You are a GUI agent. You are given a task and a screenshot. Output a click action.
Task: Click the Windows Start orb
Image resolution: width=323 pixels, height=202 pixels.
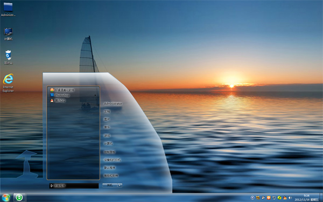(x=6, y=198)
